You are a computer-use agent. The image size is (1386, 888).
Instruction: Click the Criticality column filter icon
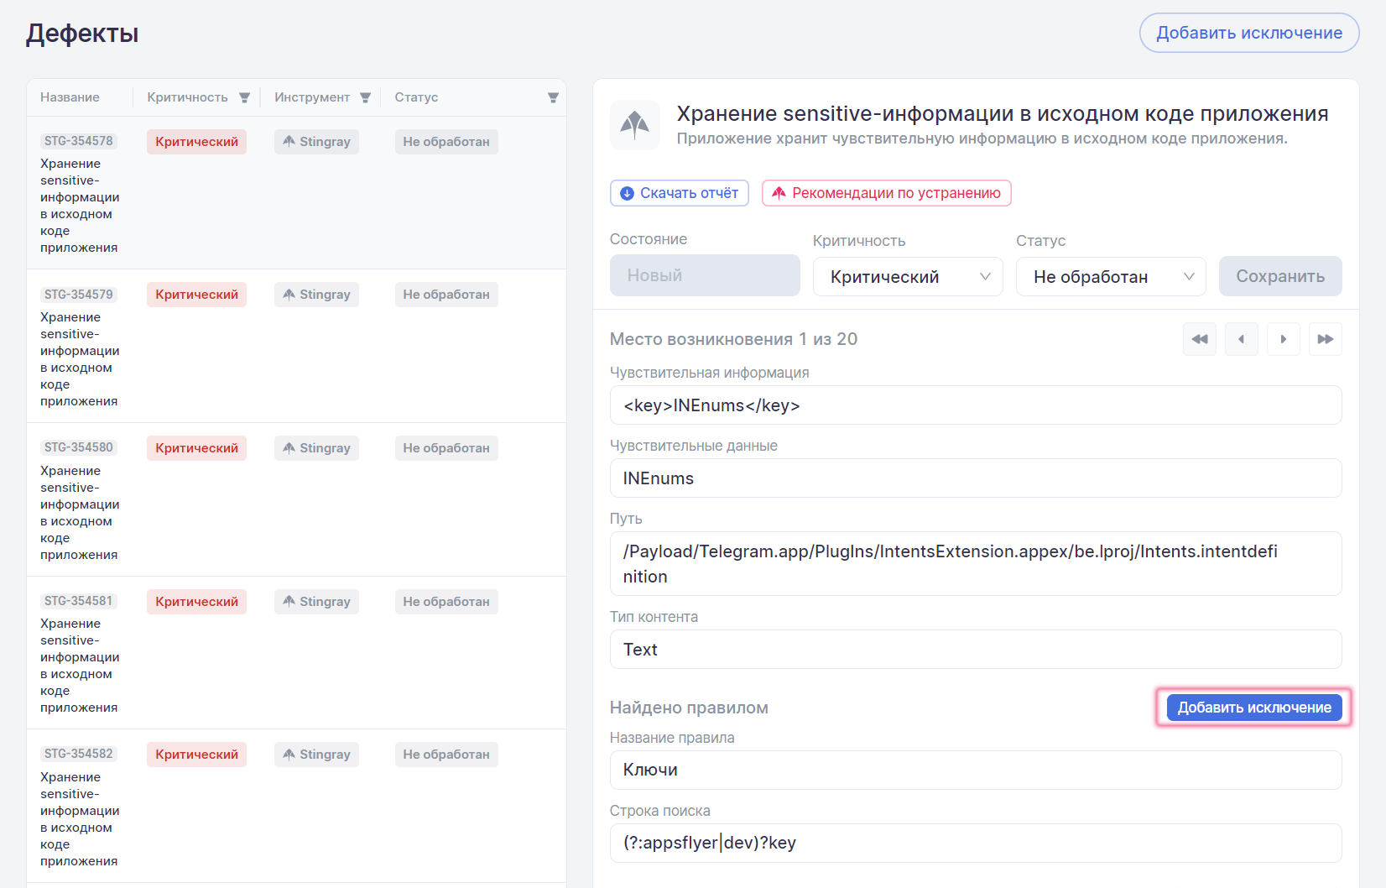pyautogui.click(x=244, y=98)
